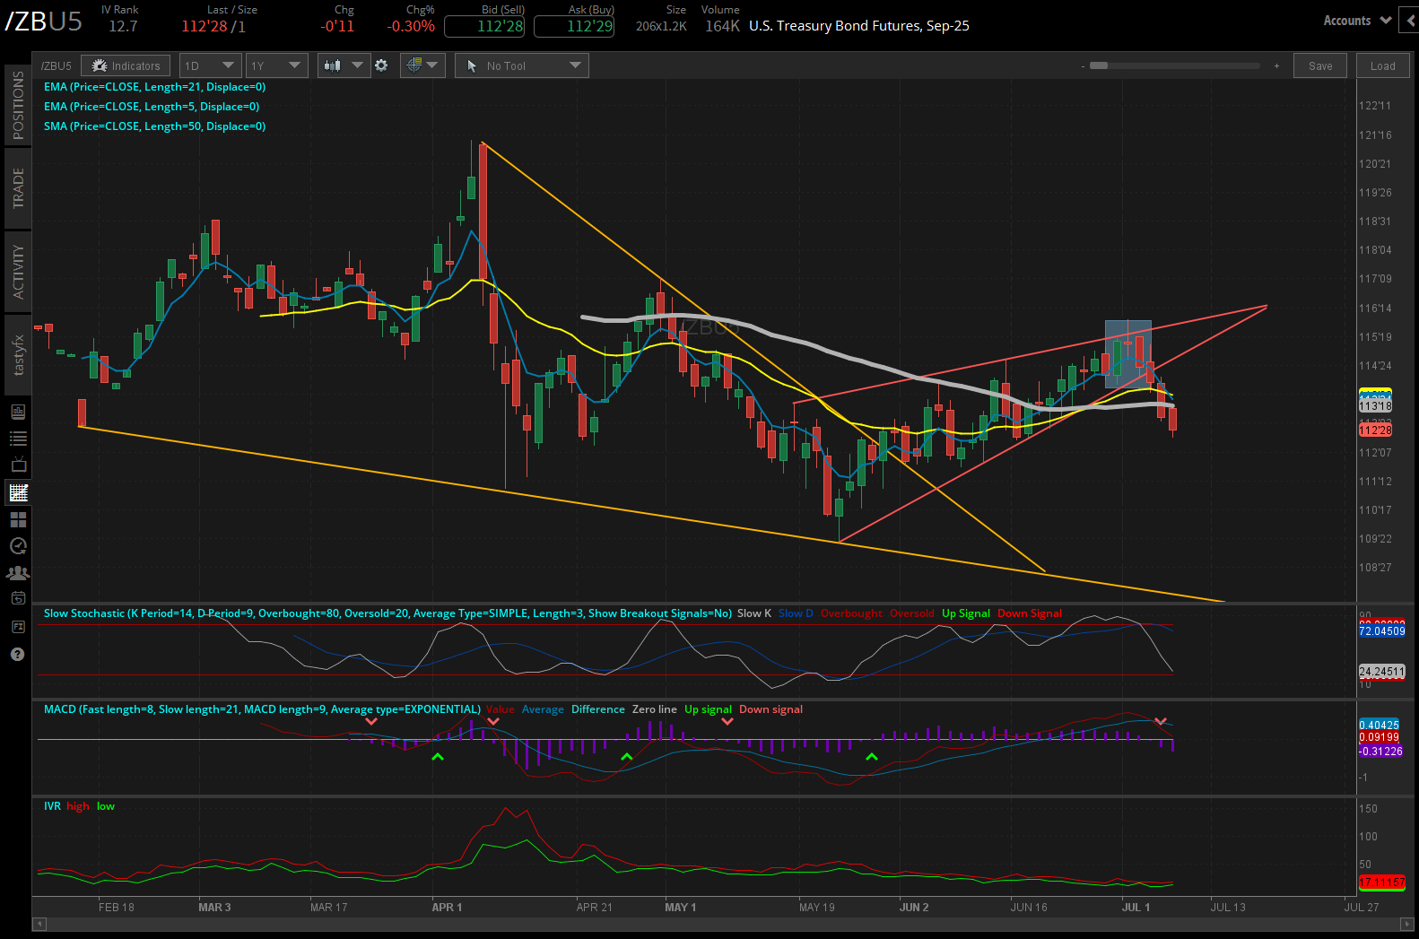This screenshot has height=939, width=1419.
Task: Open the four-square dashboard sidebar icon
Action: [18, 519]
